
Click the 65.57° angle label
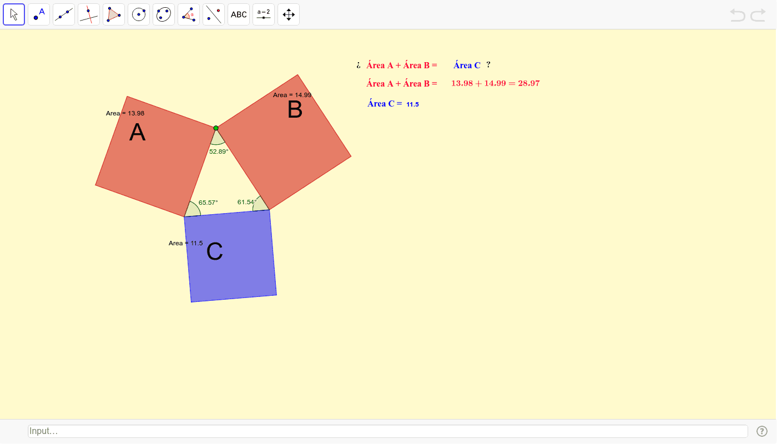coord(208,203)
